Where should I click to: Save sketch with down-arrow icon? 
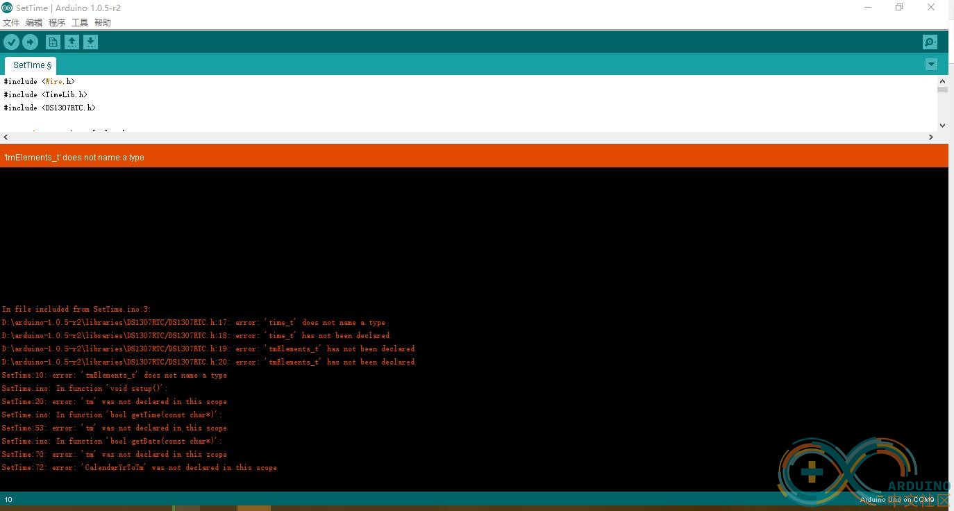click(x=90, y=42)
